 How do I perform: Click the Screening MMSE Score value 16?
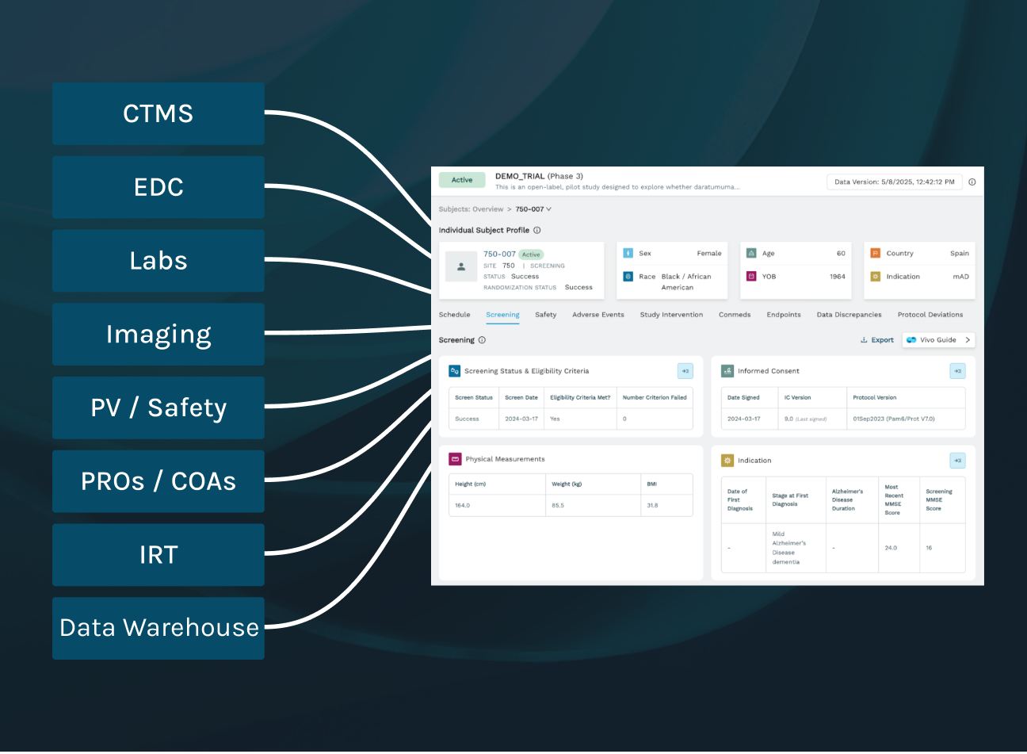coord(929,548)
